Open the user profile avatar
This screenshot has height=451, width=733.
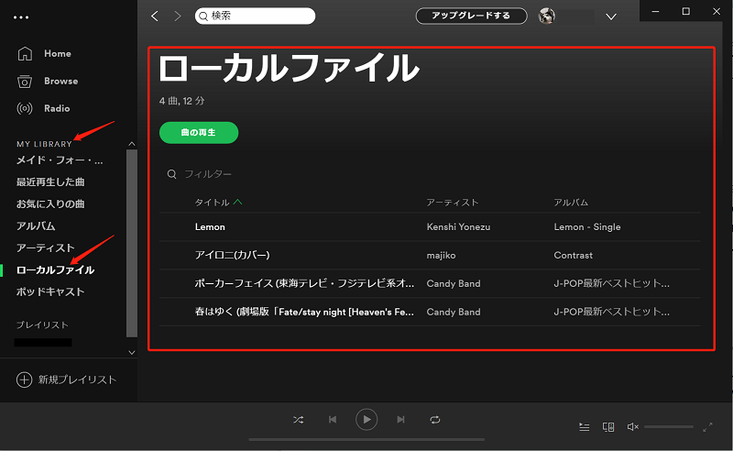click(546, 16)
